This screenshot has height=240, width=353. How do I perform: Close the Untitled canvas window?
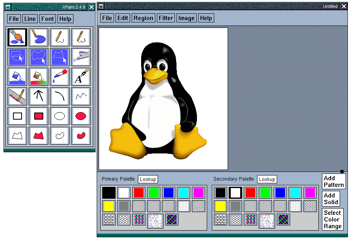tap(344, 6)
